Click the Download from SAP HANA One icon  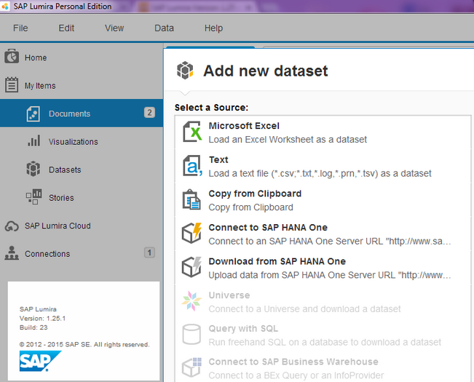tap(191, 267)
